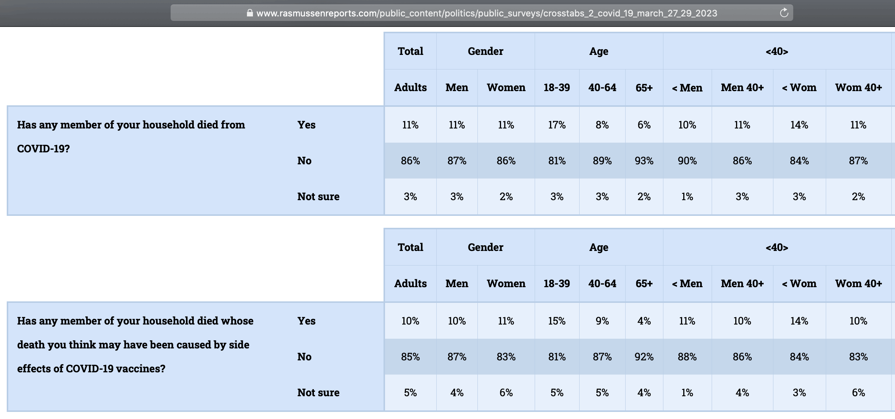Image resolution: width=895 pixels, height=419 pixels.
Task: Click the lock icon in address bar
Action: point(250,13)
